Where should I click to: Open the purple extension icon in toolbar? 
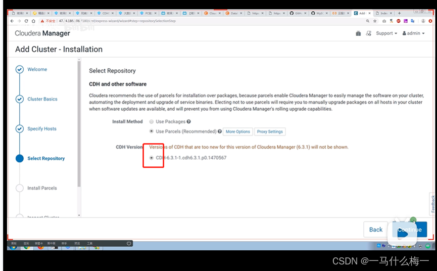[406, 21]
